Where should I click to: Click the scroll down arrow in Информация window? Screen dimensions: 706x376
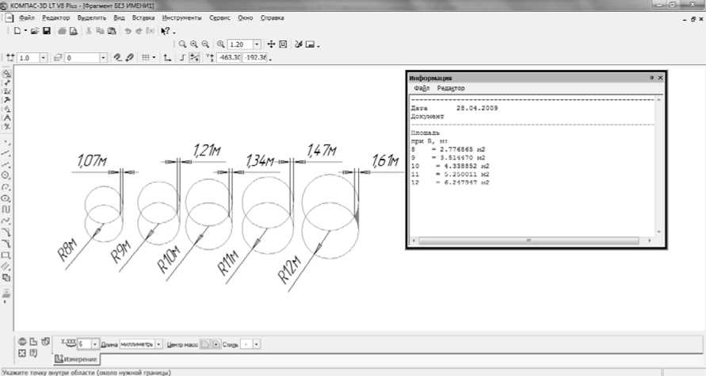[658, 232]
